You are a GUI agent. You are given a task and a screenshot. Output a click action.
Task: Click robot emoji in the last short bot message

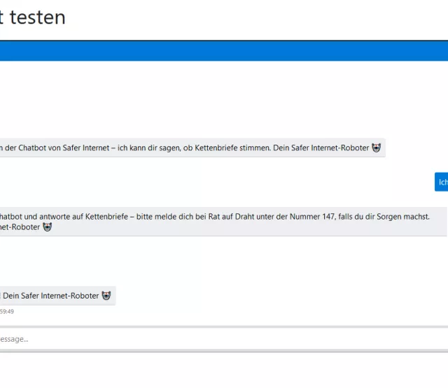[106, 296]
